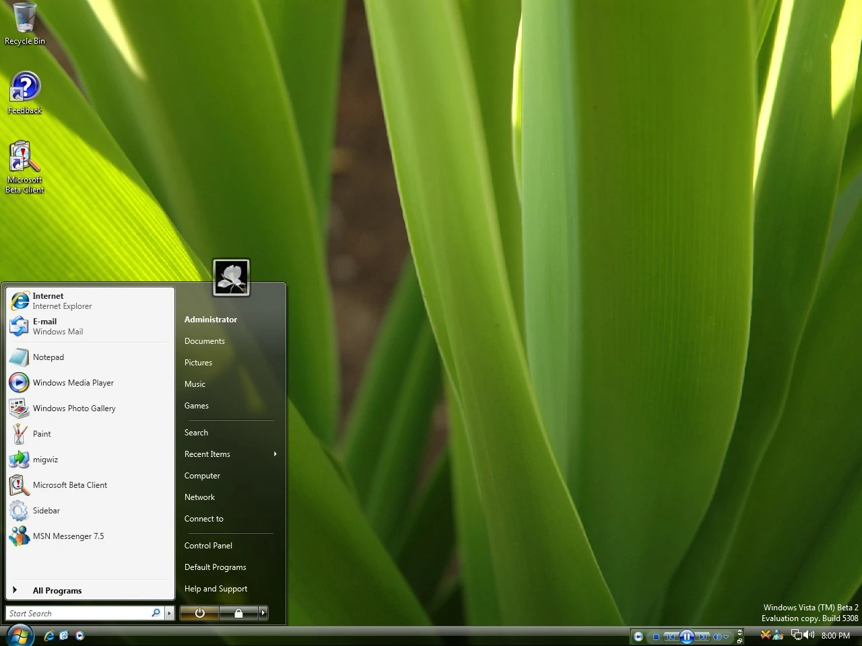This screenshot has width=862, height=646.
Task: Open the Pictures folder link
Action: point(230,363)
